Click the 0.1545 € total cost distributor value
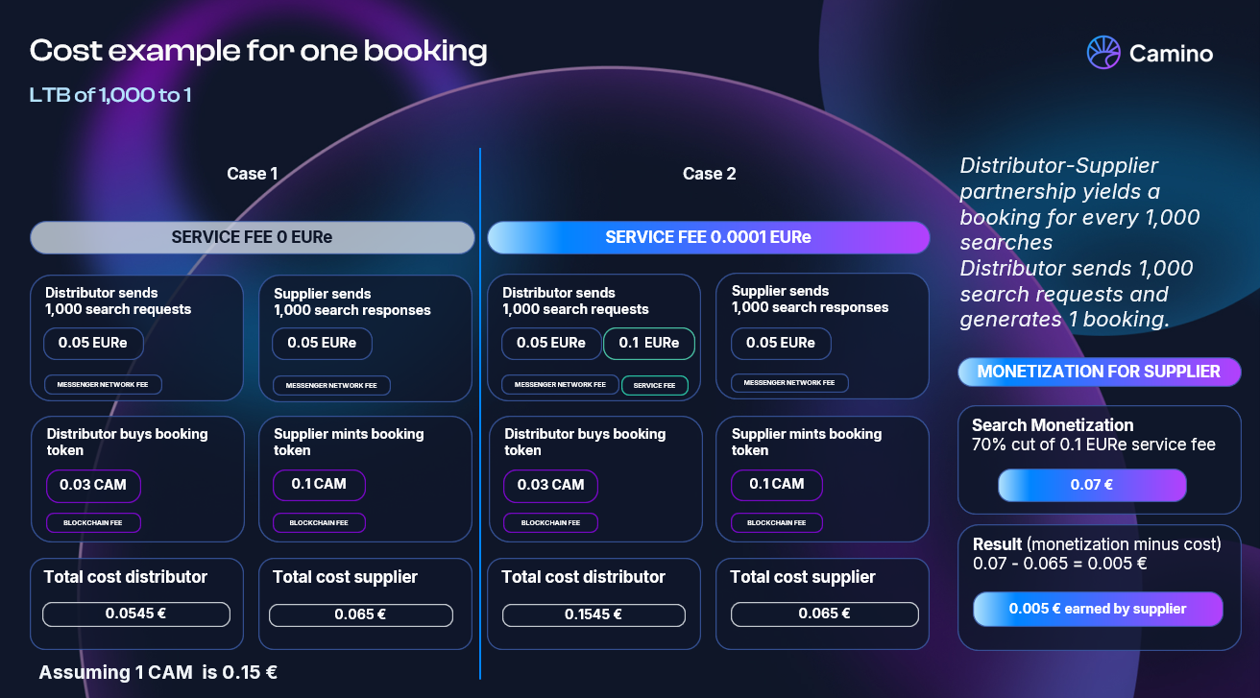The height and width of the screenshot is (698, 1260). pyautogui.click(x=594, y=614)
